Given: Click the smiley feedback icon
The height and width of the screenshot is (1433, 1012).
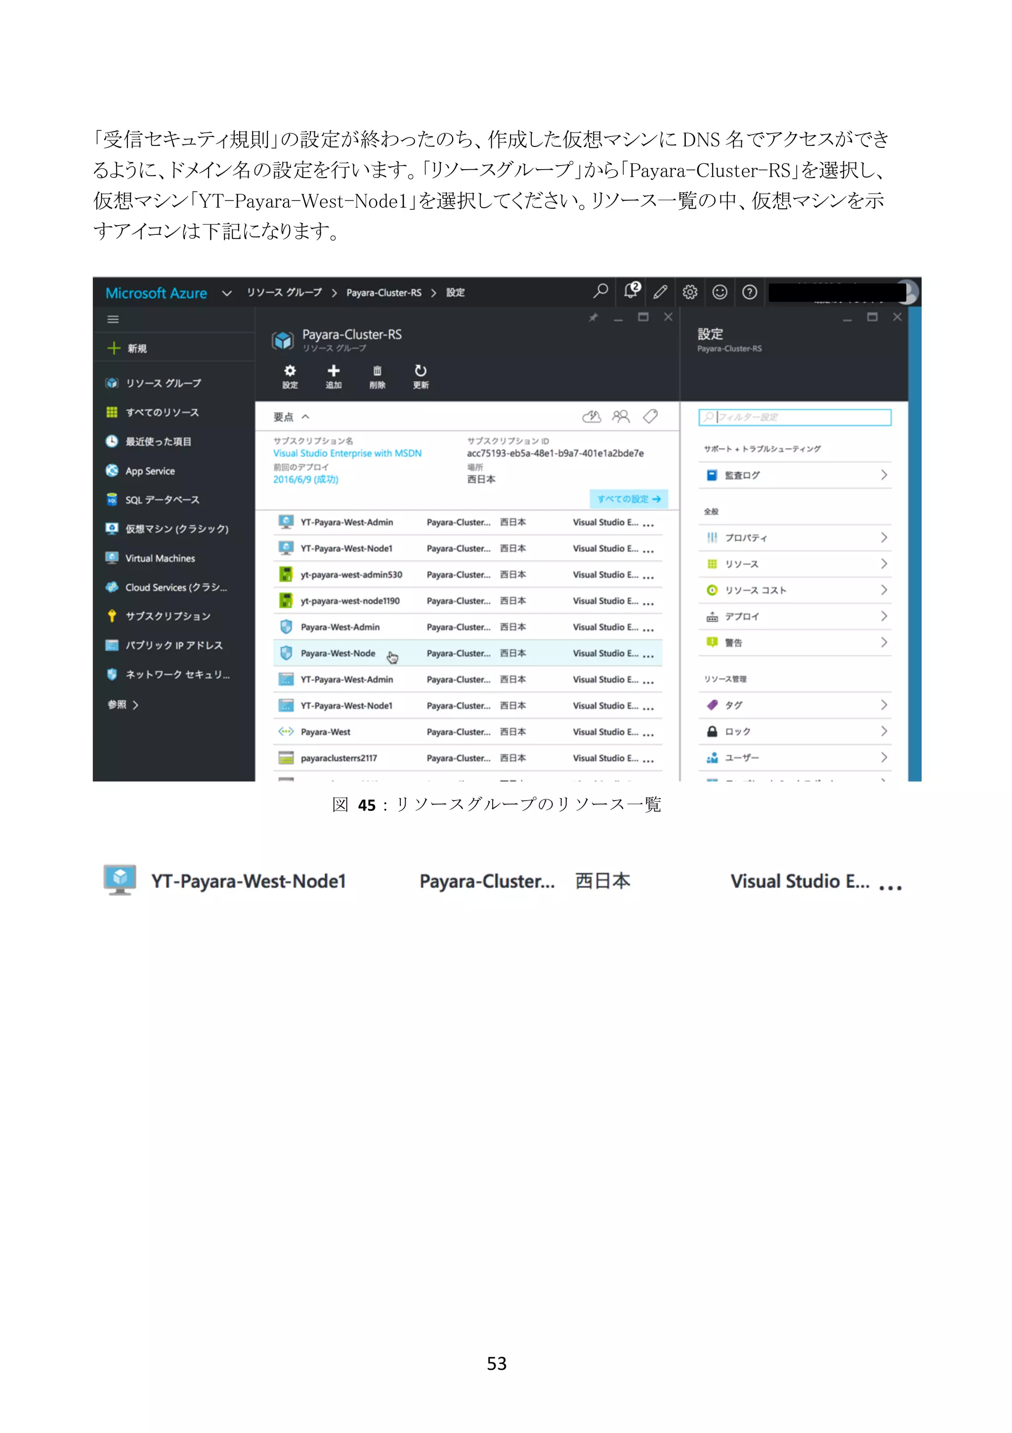Looking at the screenshot, I should pos(719,292).
